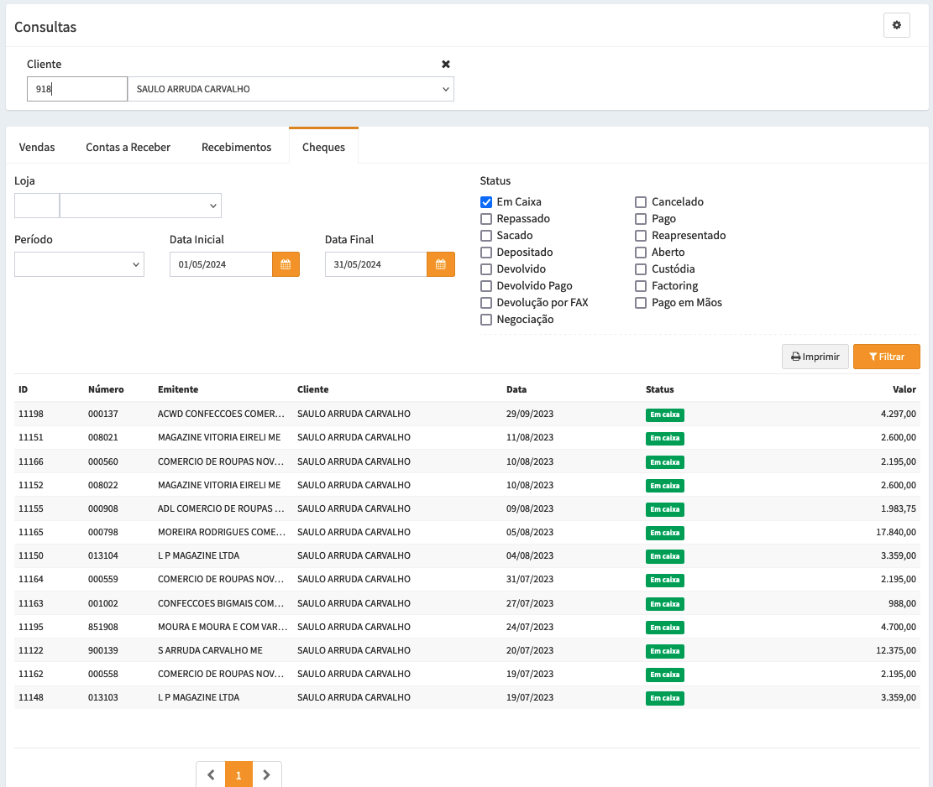The height and width of the screenshot is (787, 933).
Task: Open calendar picker for Data Inicial
Action: (286, 264)
